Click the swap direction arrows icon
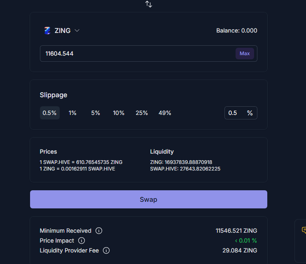This screenshot has width=306, height=264. [x=149, y=4]
